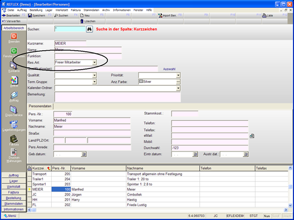Image resolution: width=294 pixels, height=220 pixels.
Task: Click Speichern toolbar button
Action: pyautogui.click(x=40, y=16)
